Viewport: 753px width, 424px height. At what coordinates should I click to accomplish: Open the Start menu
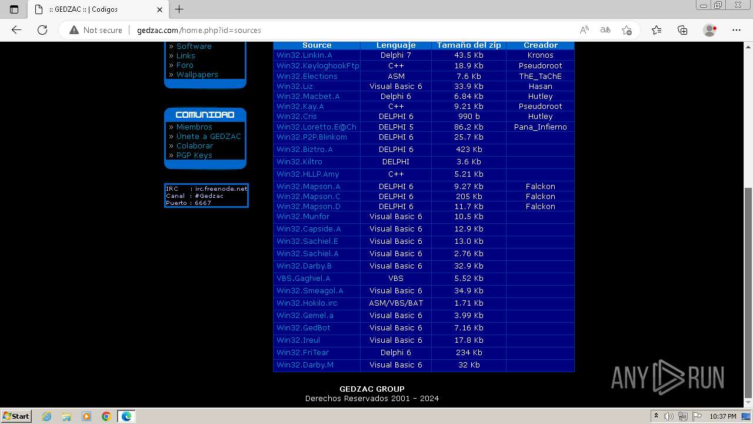[16, 416]
